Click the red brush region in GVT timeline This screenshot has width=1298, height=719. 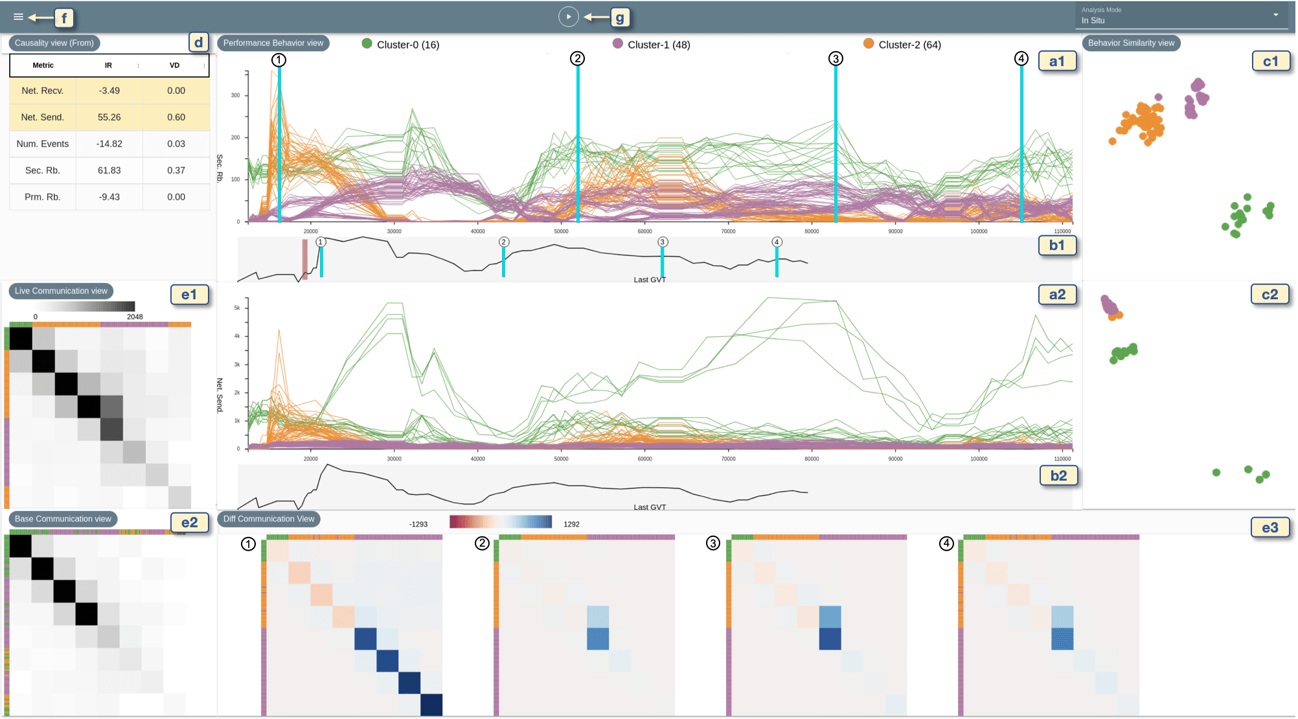coord(305,259)
